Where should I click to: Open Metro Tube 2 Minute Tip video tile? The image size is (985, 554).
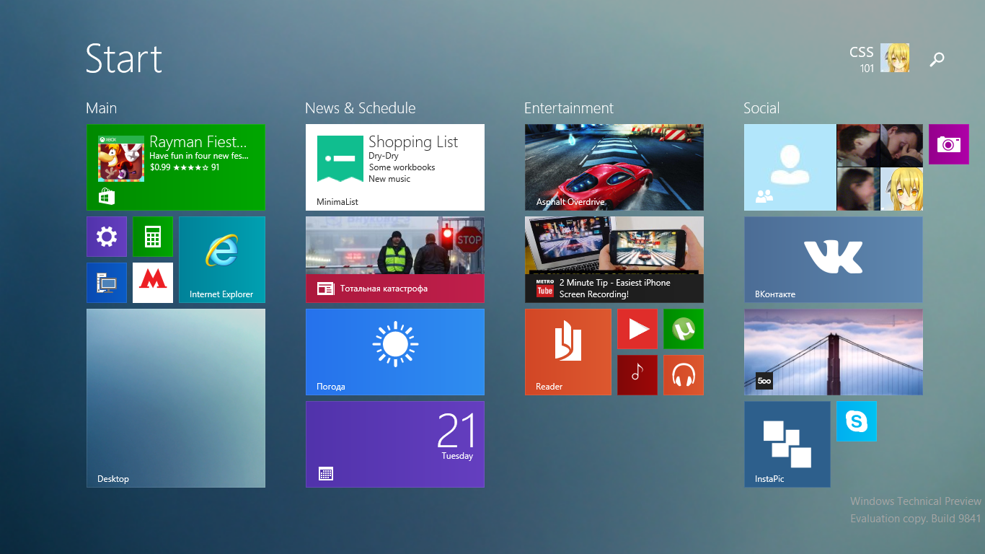tap(614, 260)
